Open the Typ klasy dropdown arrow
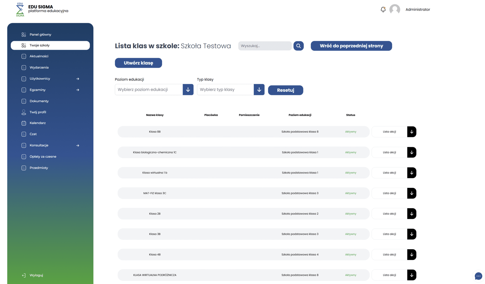 click(x=259, y=90)
